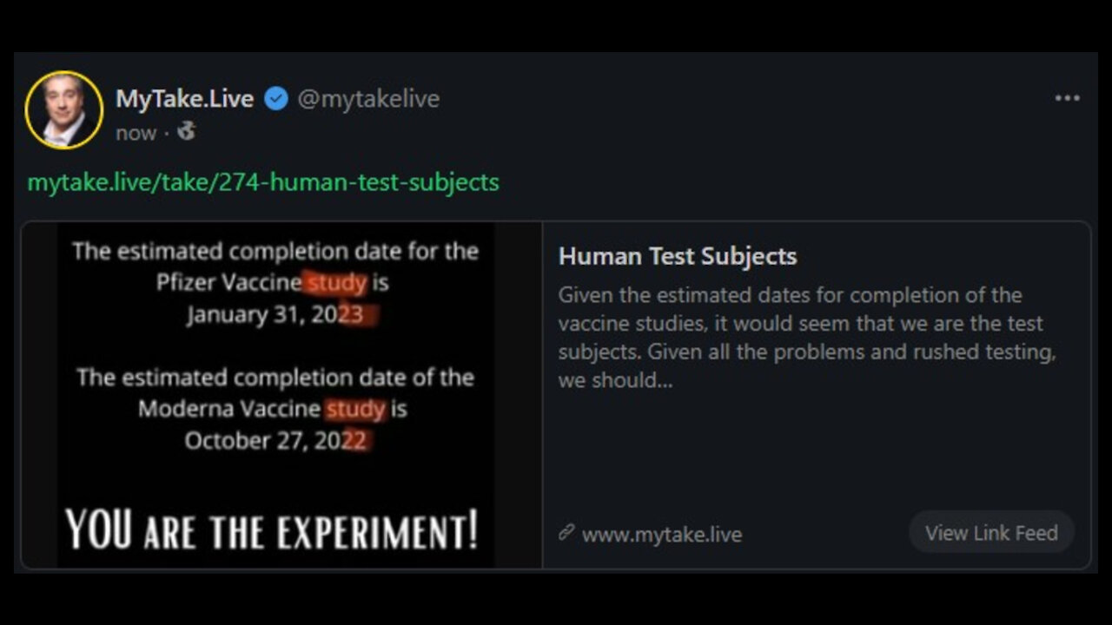This screenshot has width=1112, height=625.
Task: Click the post visibility icon beside "now"
Action: 186,132
